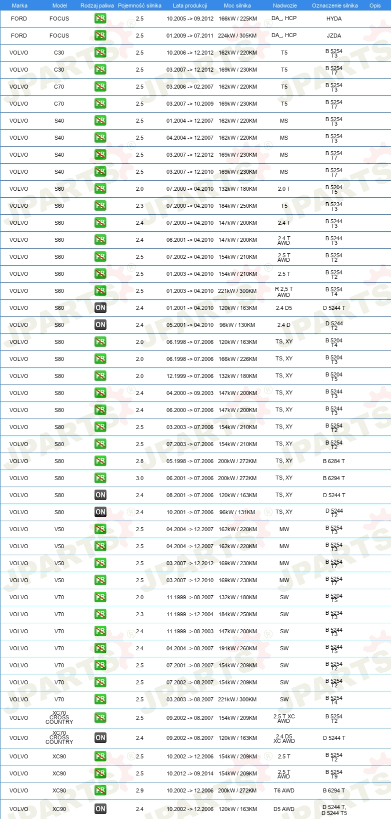The height and width of the screenshot is (819, 391).
Task: Select the JZDA engine code cell
Action: 334,36
